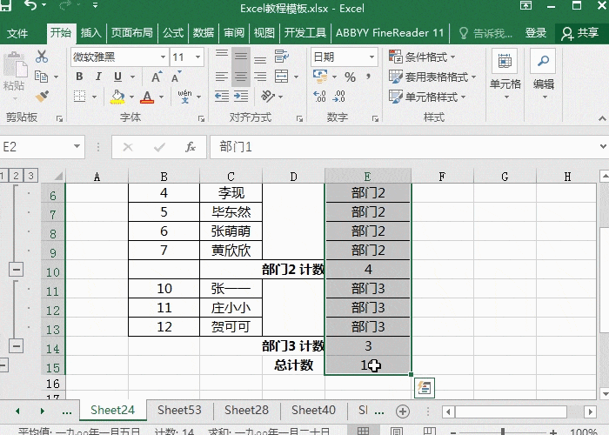Screen dimensions: 609x435
Task: Click the text orientation icon
Action: tap(268, 97)
